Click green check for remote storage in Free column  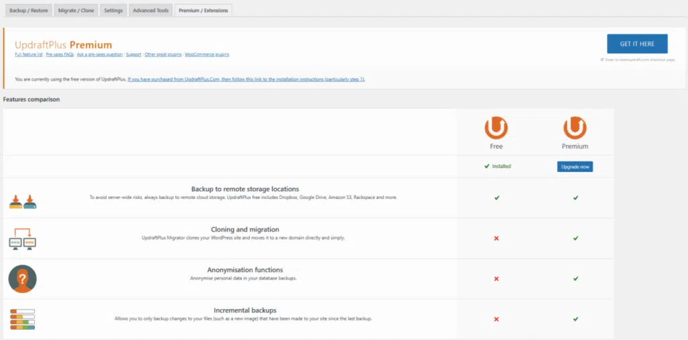click(x=497, y=198)
